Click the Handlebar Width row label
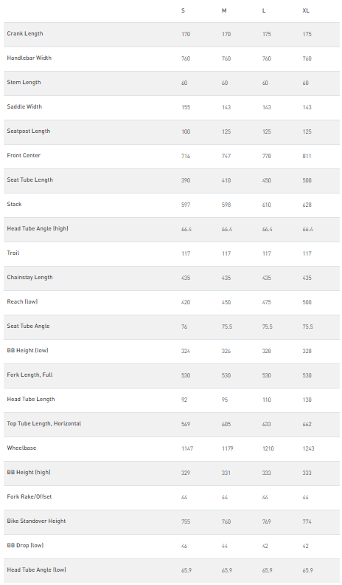 click(x=29, y=58)
